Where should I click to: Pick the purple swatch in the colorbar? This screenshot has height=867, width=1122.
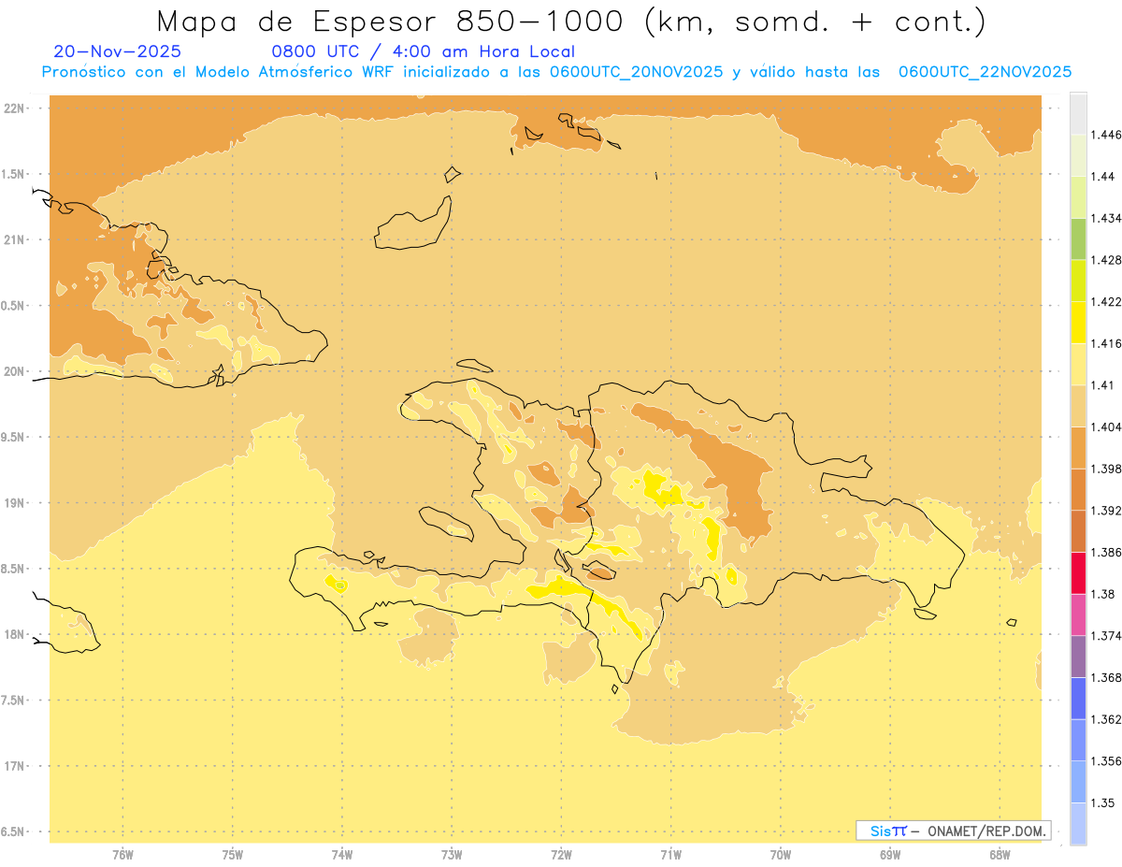1078,657
